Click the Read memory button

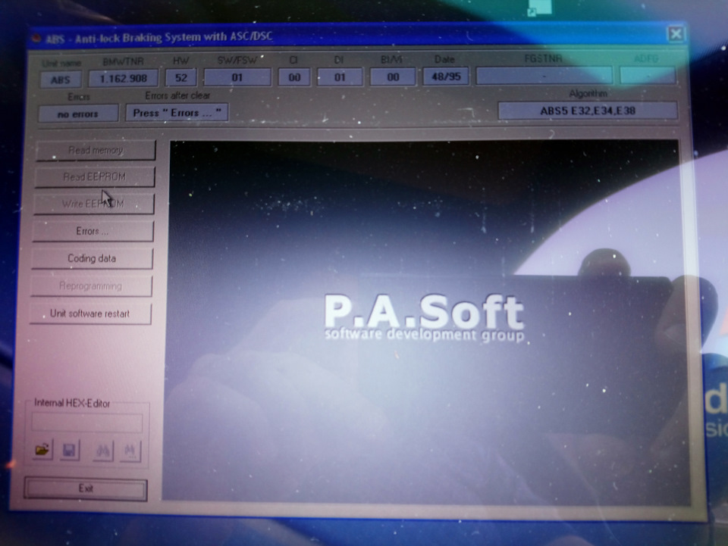point(96,150)
